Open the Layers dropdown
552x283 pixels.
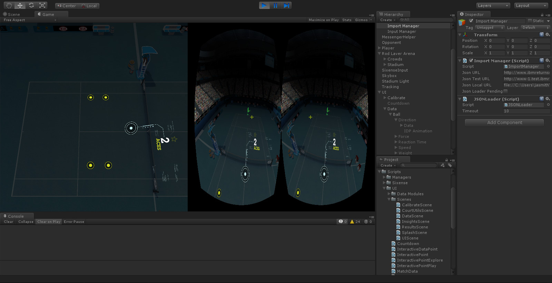coord(493,6)
